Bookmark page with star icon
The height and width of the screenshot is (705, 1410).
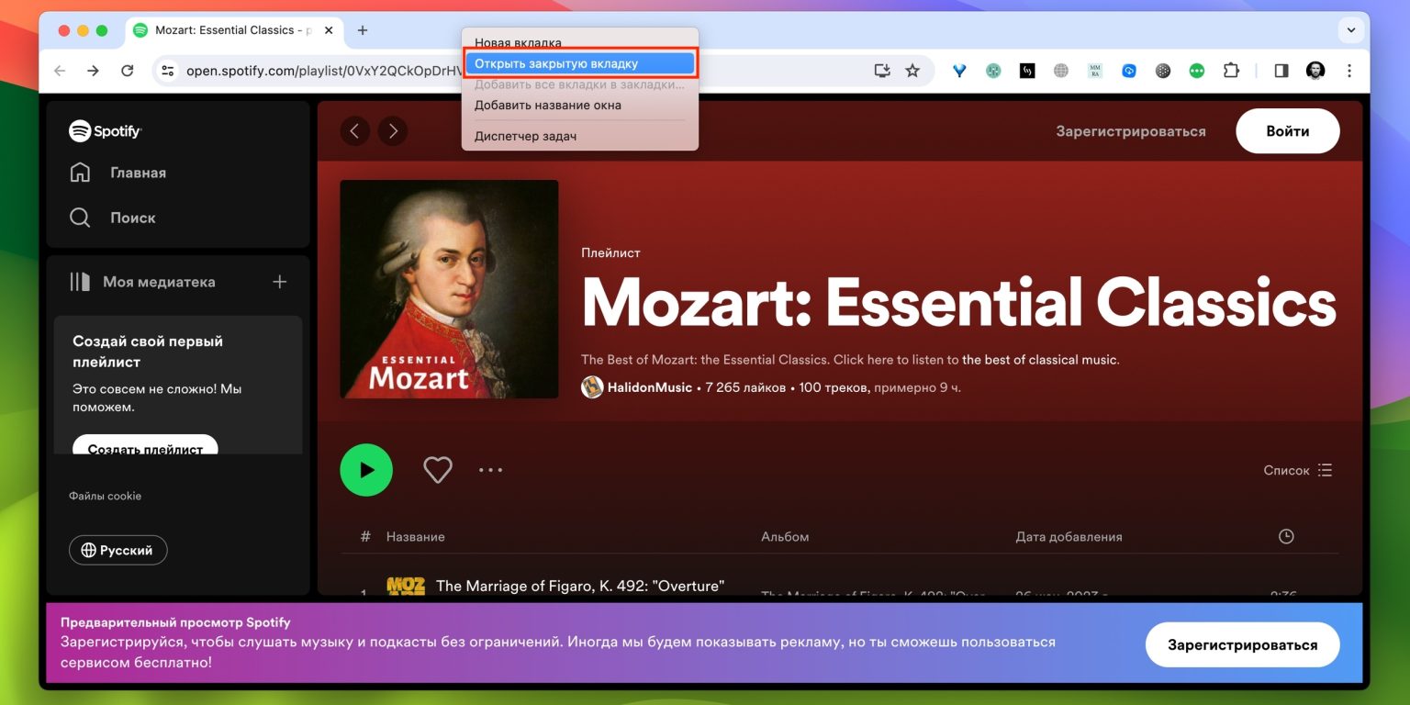(x=912, y=71)
